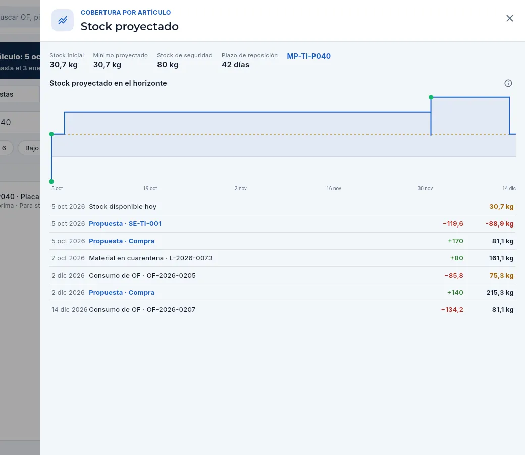
Task: Click the COBERTURA POR ARTÍCULO heading label
Action: 126,13
